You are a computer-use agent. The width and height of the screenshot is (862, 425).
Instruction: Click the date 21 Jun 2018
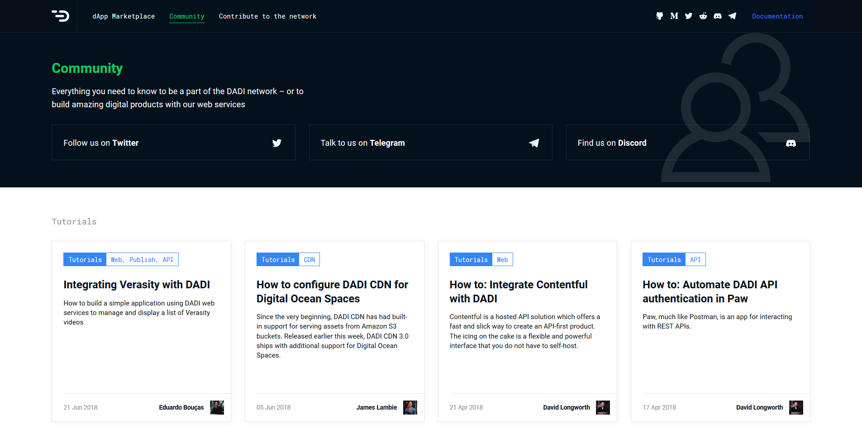(81, 407)
